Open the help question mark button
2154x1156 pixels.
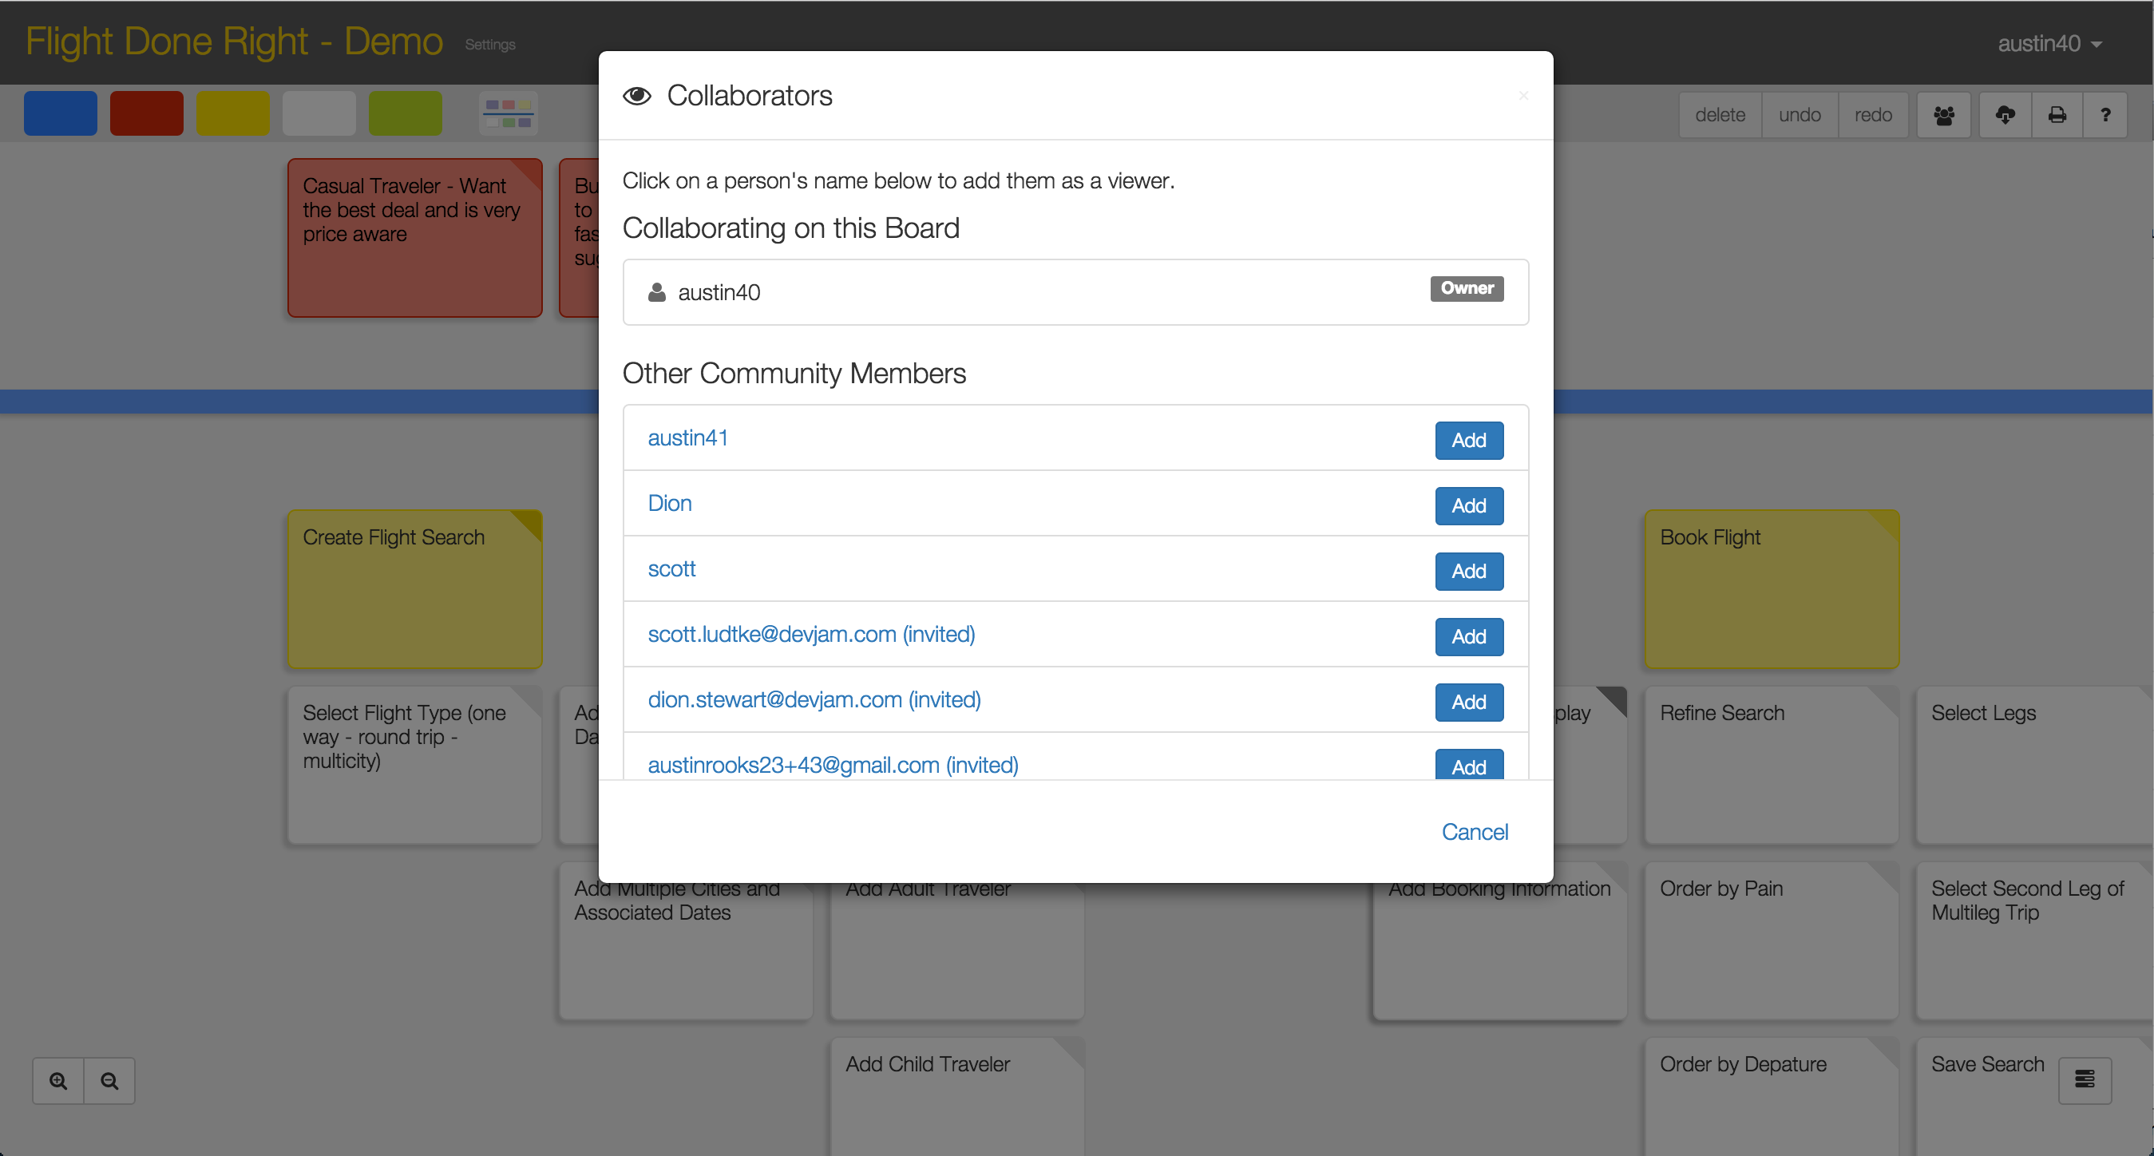point(2105,115)
